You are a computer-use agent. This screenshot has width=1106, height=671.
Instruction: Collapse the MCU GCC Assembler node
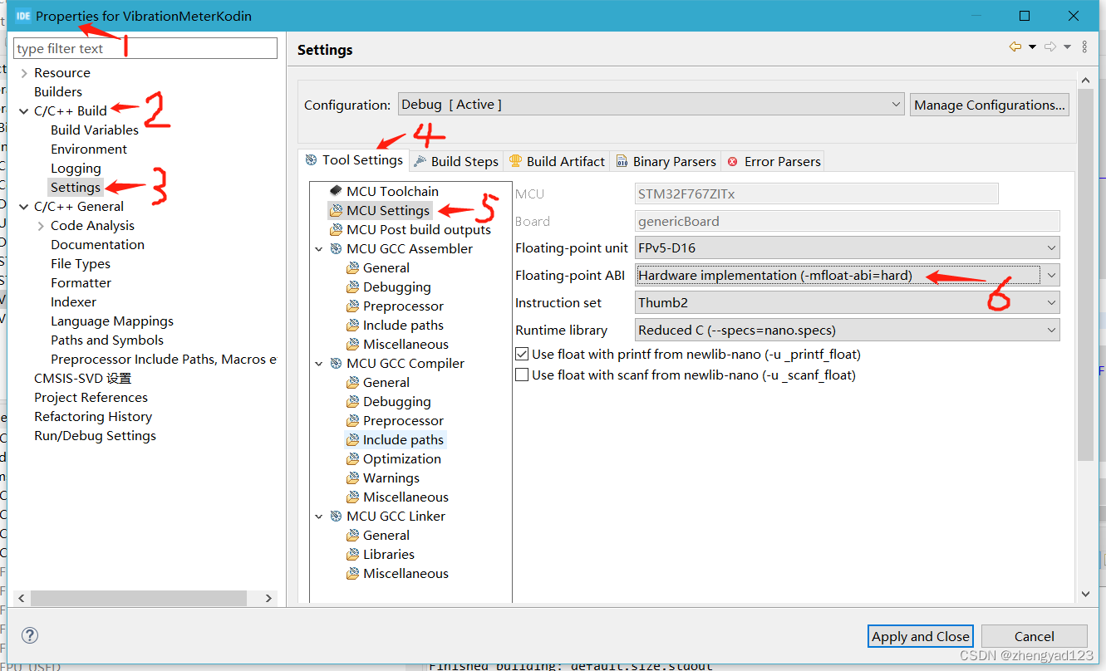319,248
